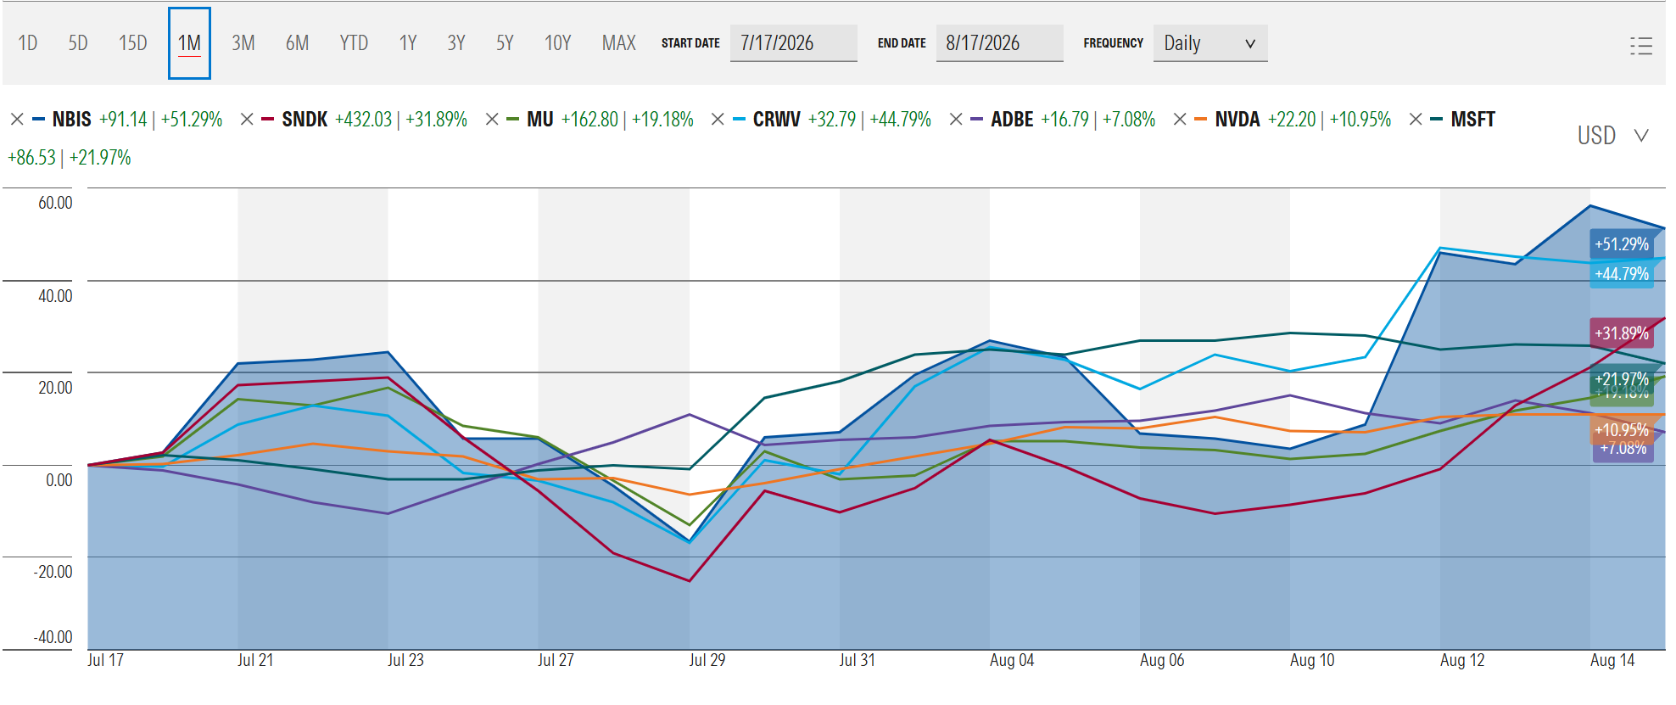1676x705 pixels.
Task: Select the 1M time range
Action: [189, 43]
